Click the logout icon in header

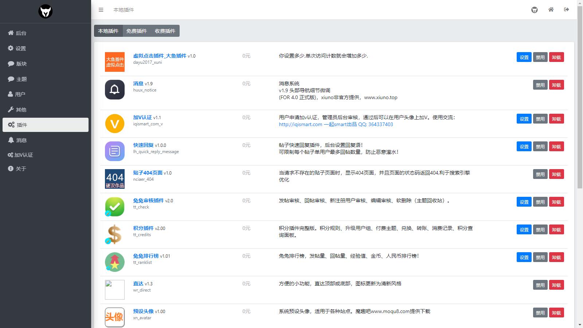coord(566,9)
